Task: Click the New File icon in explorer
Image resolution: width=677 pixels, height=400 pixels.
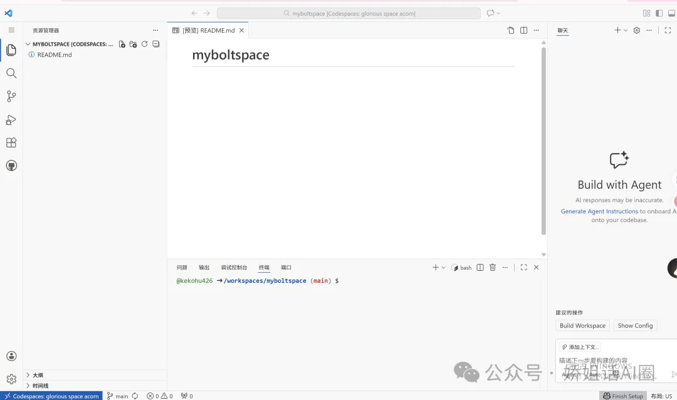Action: [x=122, y=45]
